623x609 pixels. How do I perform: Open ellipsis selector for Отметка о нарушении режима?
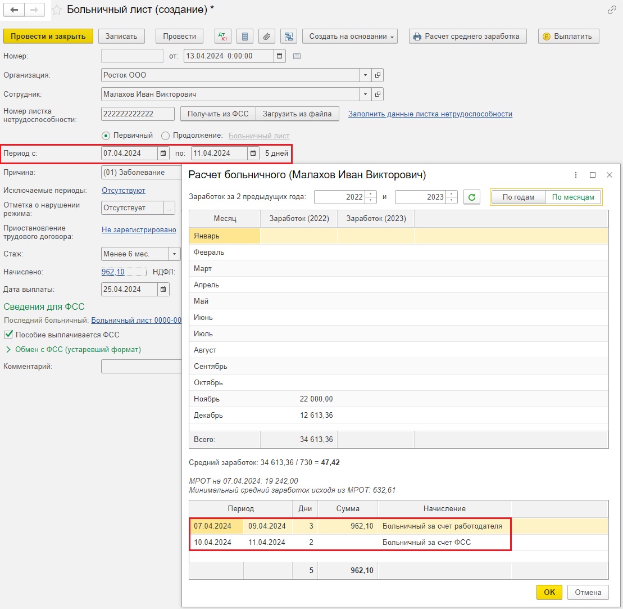tap(169, 208)
